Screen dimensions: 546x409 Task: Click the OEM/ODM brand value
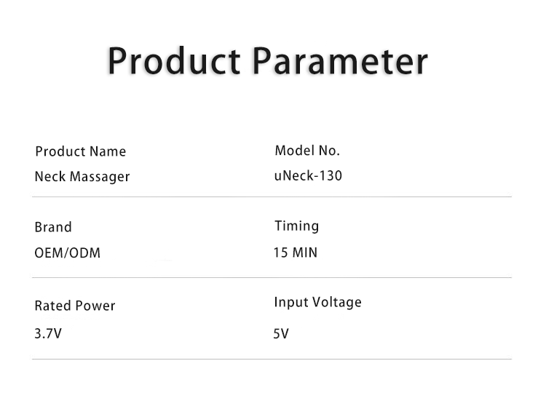click(x=67, y=253)
